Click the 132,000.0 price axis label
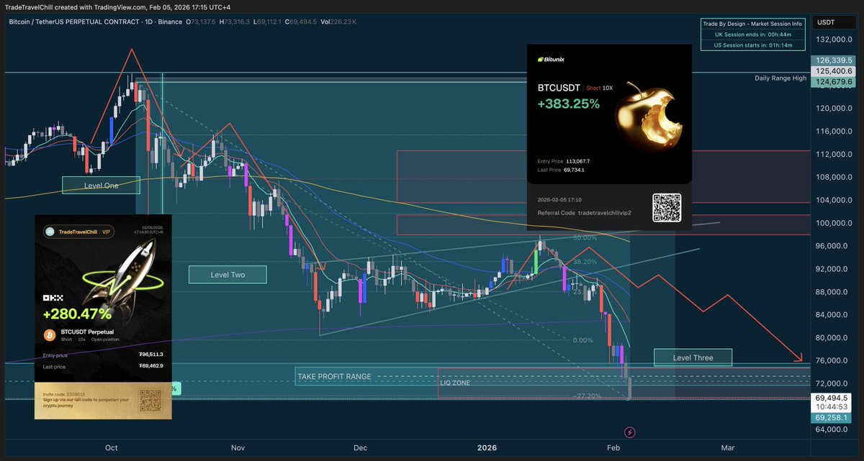Image resolution: width=864 pixels, height=461 pixels. coord(834,40)
